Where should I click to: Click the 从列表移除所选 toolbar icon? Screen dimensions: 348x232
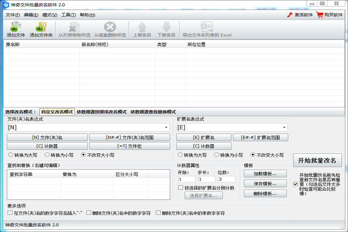pyautogui.click(x=74, y=27)
